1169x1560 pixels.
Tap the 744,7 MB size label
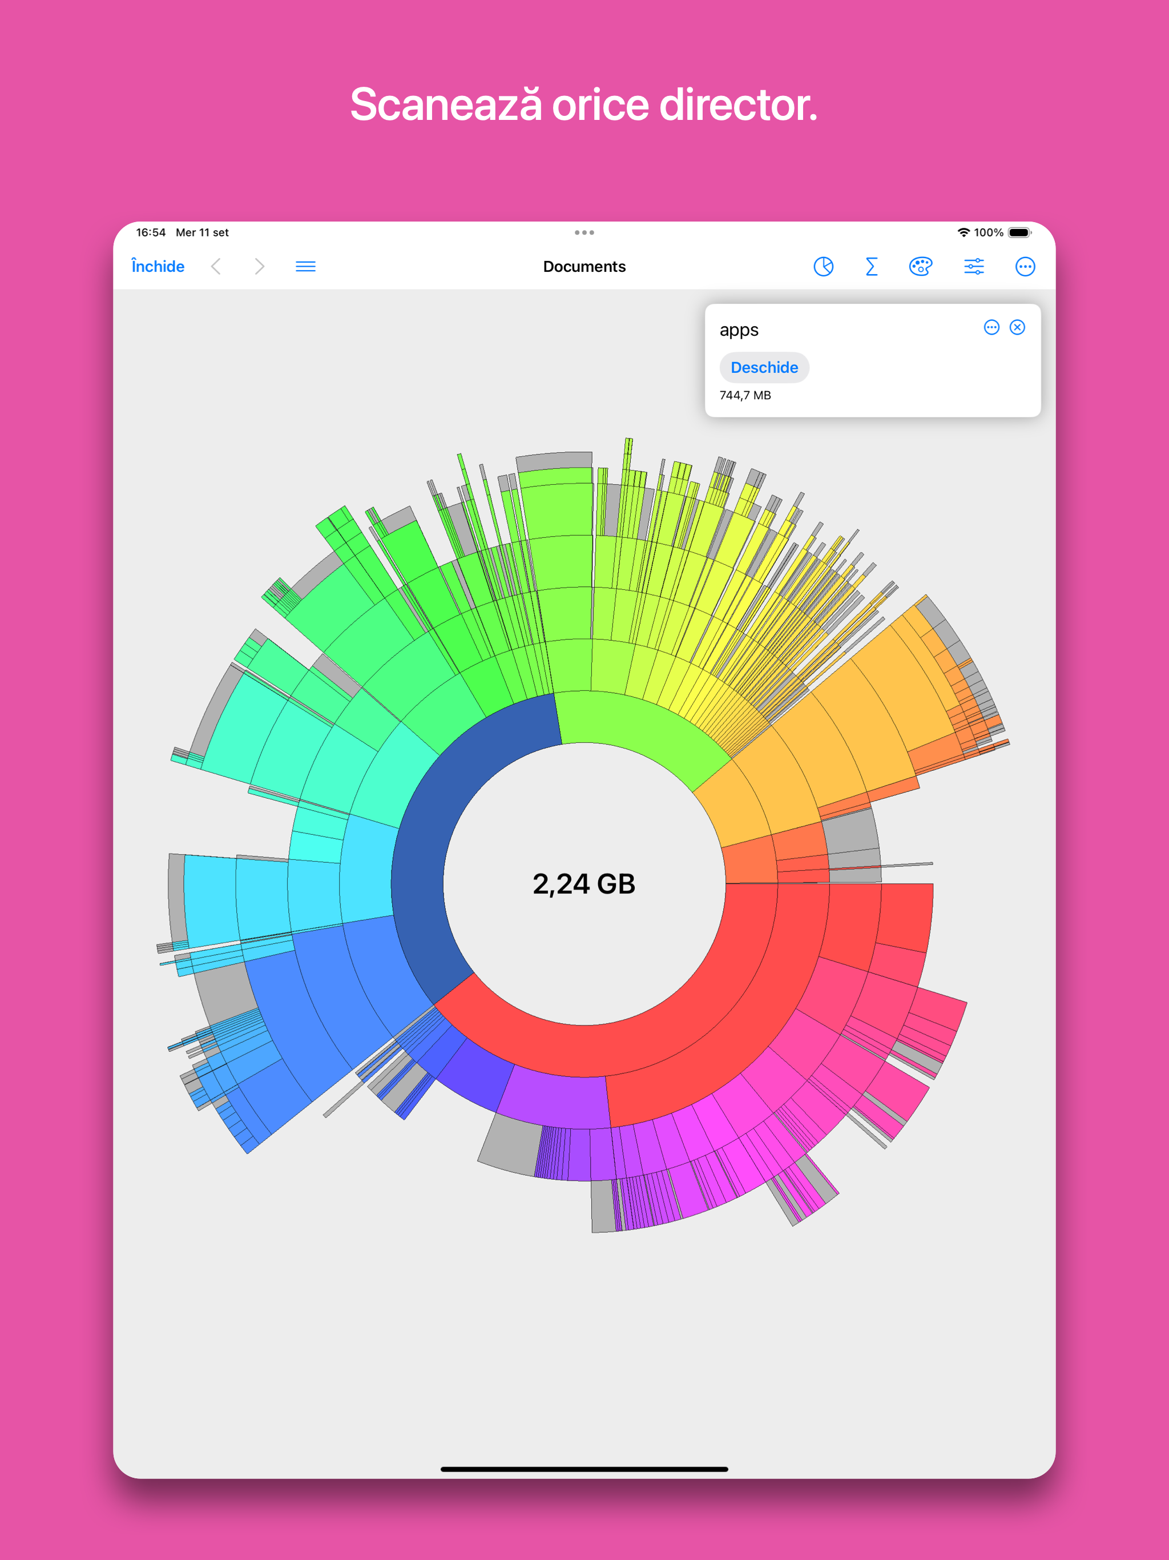[x=745, y=396]
